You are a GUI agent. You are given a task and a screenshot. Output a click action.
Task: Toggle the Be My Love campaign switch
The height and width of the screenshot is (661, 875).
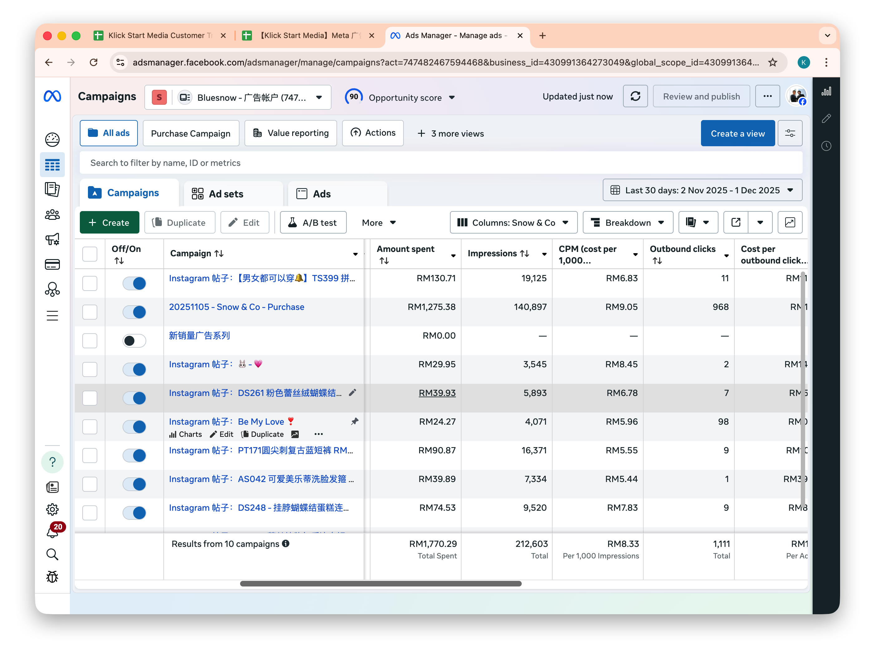pyautogui.click(x=134, y=427)
